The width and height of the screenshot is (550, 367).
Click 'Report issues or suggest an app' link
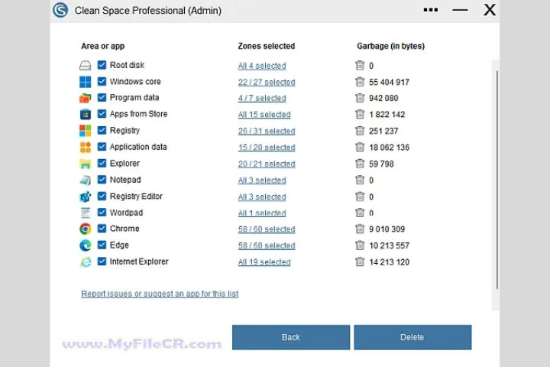click(x=160, y=294)
